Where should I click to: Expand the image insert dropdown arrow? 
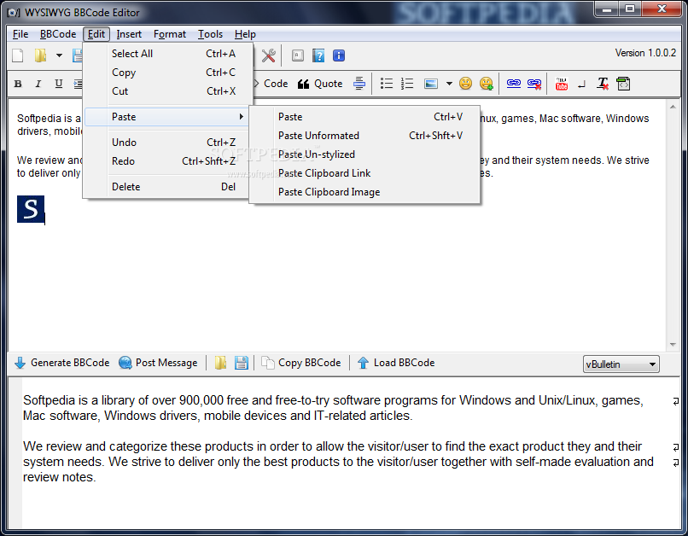click(x=449, y=84)
